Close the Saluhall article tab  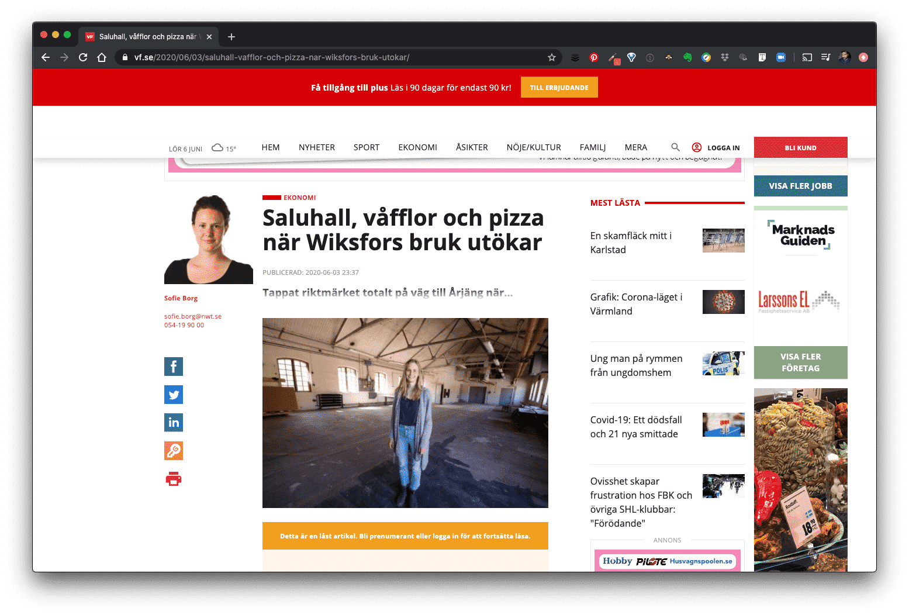209,37
